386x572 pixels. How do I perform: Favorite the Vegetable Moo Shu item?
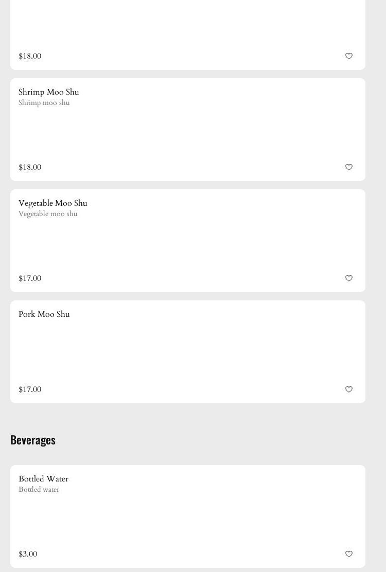(x=349, y=278)
